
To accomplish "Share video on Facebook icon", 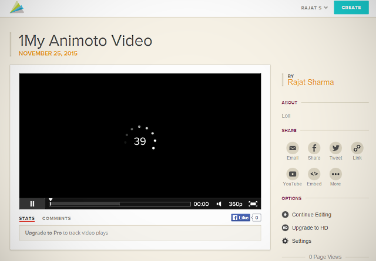I will click(314, 148).
